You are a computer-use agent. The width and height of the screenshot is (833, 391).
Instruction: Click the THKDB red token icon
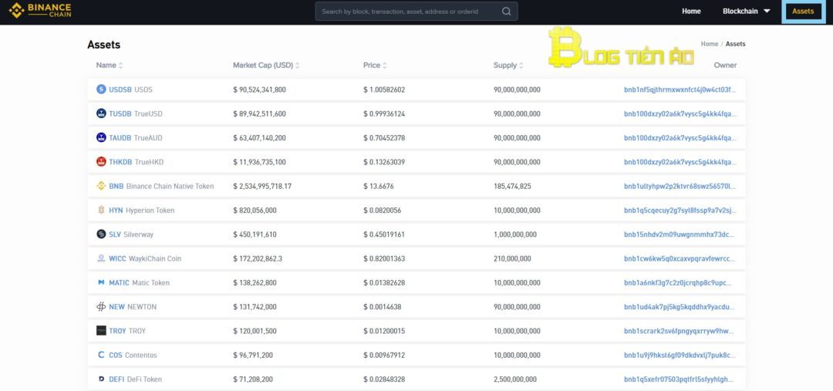point(101,162)
